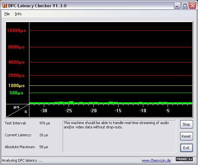The width and height of the screenshot is (198, 165).
Task: Click the 1000µs yellow threshold label
Action: pyautogui.click(x=16, y=85)
